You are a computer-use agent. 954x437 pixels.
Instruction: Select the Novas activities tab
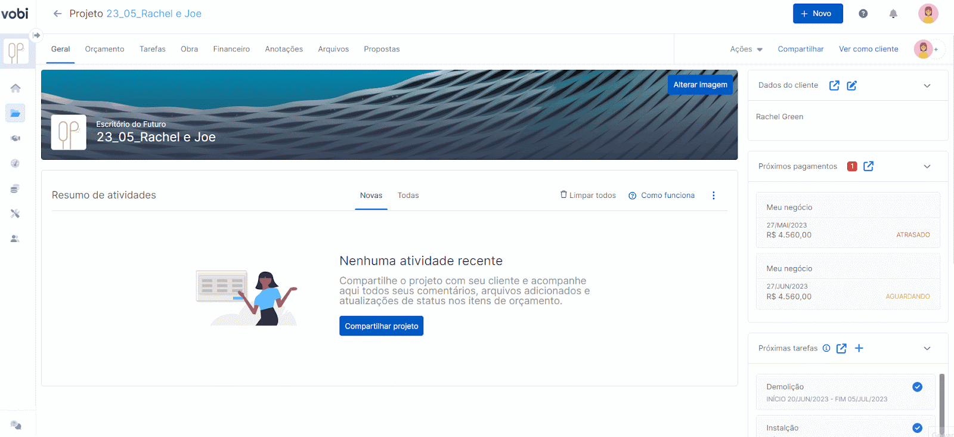371,196
